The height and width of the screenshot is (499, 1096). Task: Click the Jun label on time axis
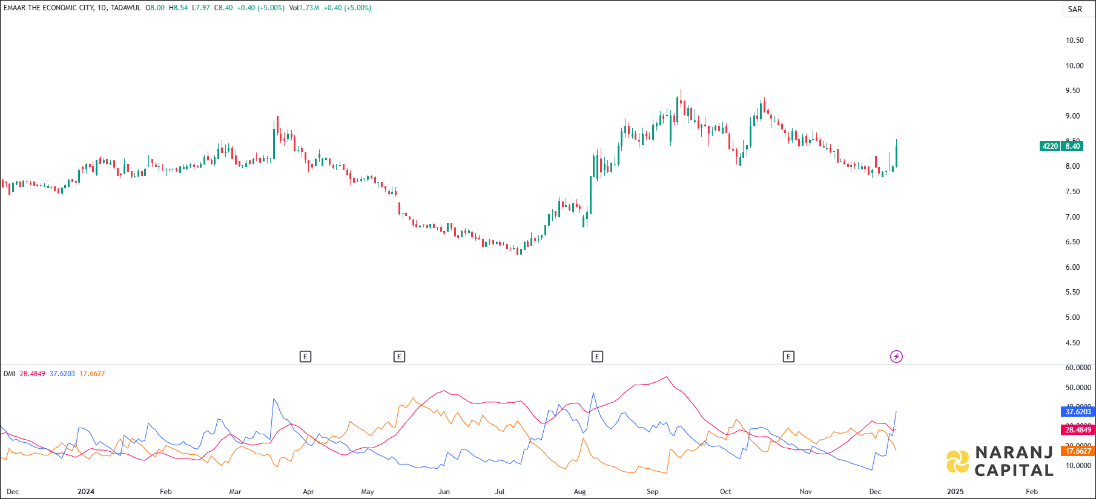pyautogui.click(x=444, y=492)
